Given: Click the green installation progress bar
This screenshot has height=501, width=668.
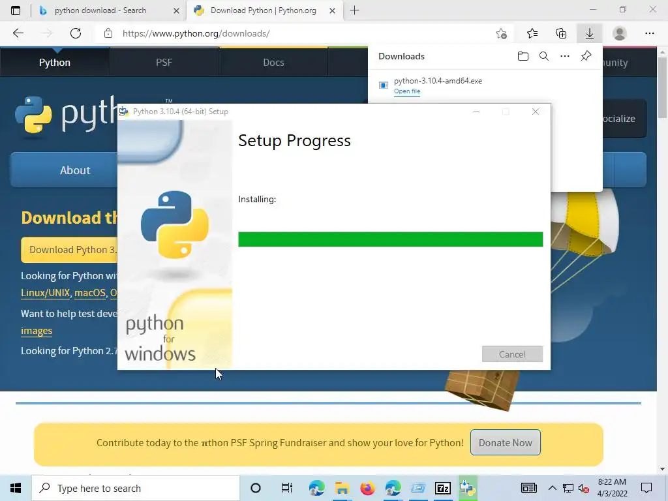Looking at the screenshot, I should pos(390,239).
